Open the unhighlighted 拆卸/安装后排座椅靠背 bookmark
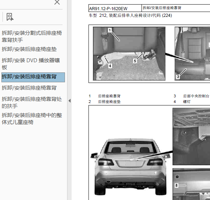Image resolution: width=210 pixels, height=200 pixels. [29, 88]
